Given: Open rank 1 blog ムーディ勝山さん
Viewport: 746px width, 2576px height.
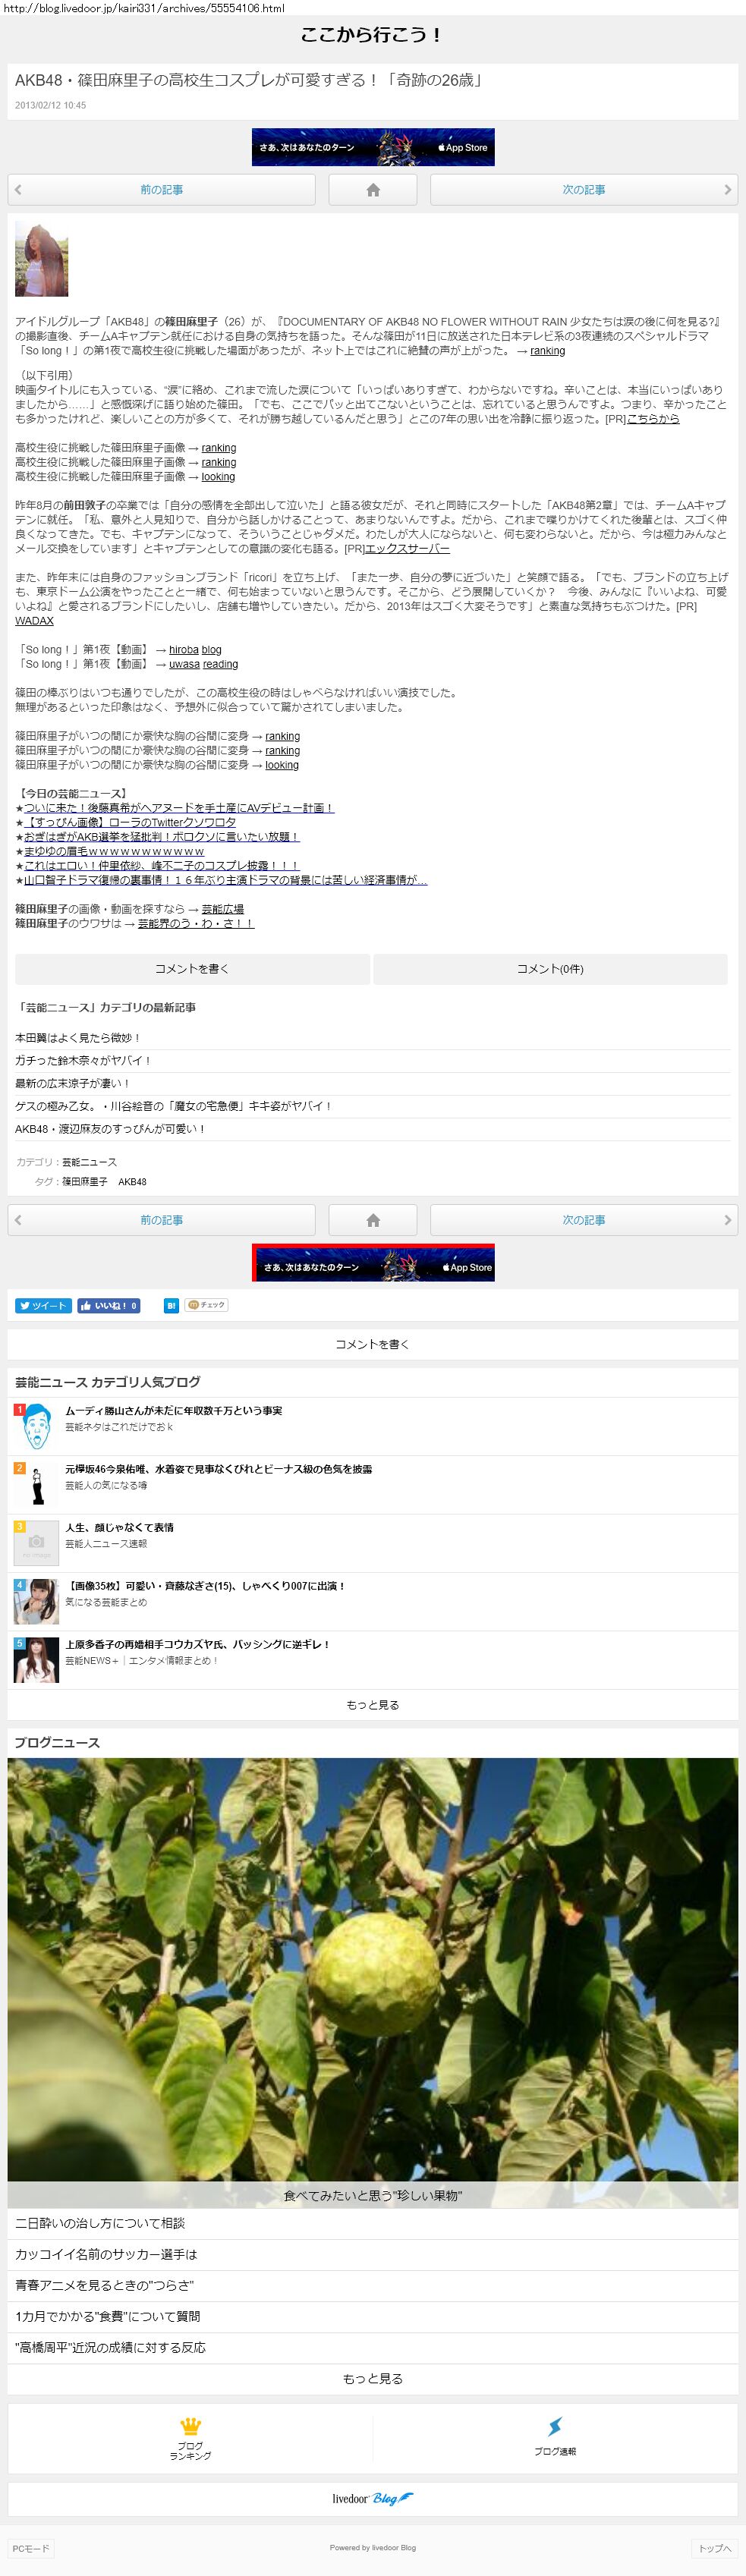Looking at the screenshot, I should click(x=174, y=1411).
